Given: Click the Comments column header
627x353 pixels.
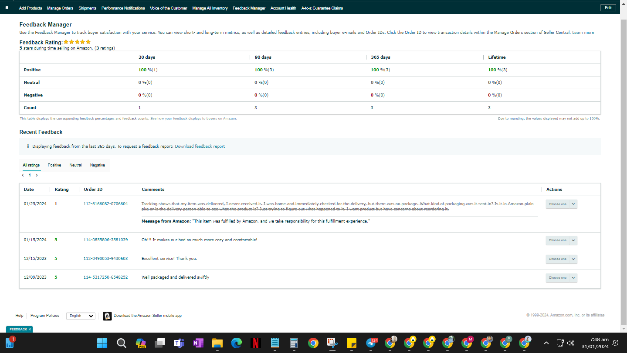Looking at the screenshot, I should tap(153, 190).
